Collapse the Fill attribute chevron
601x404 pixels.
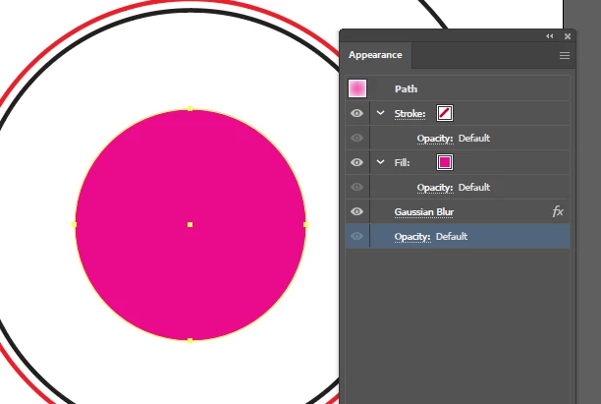pos(380,162)
